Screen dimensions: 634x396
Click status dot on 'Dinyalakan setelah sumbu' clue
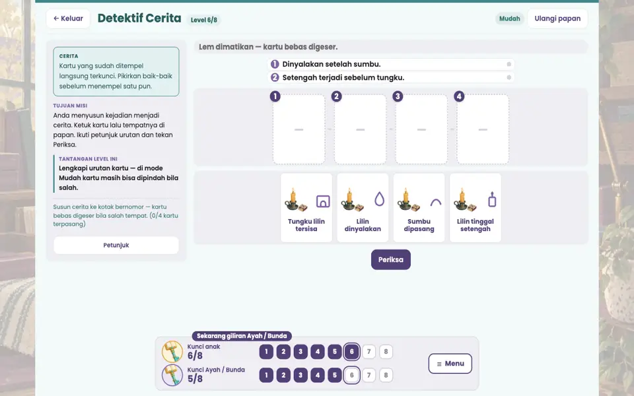pyautogui.click(x=509, y=64)
